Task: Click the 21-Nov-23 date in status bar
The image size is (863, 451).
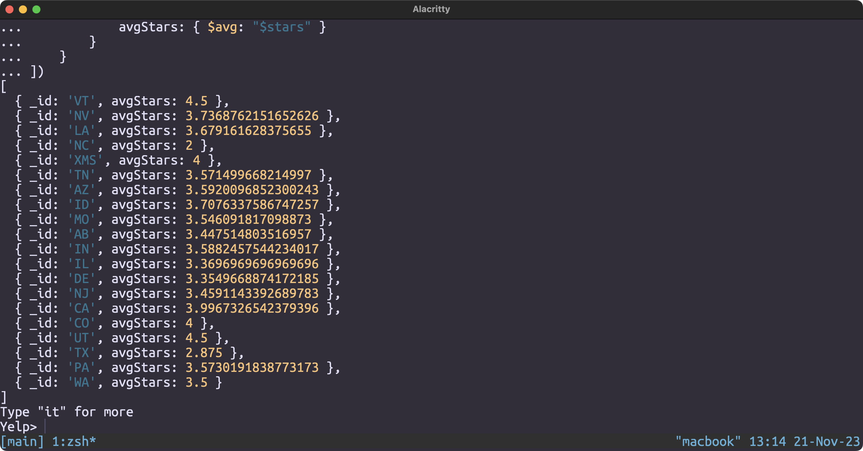Action: 827,442
